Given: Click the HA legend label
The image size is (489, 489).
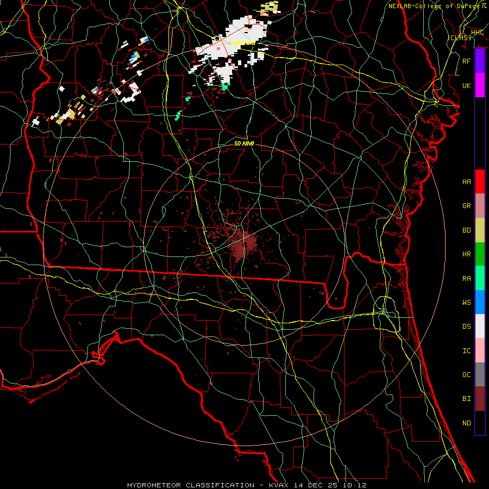Looking at the screenshot, I should pos(466,181).
